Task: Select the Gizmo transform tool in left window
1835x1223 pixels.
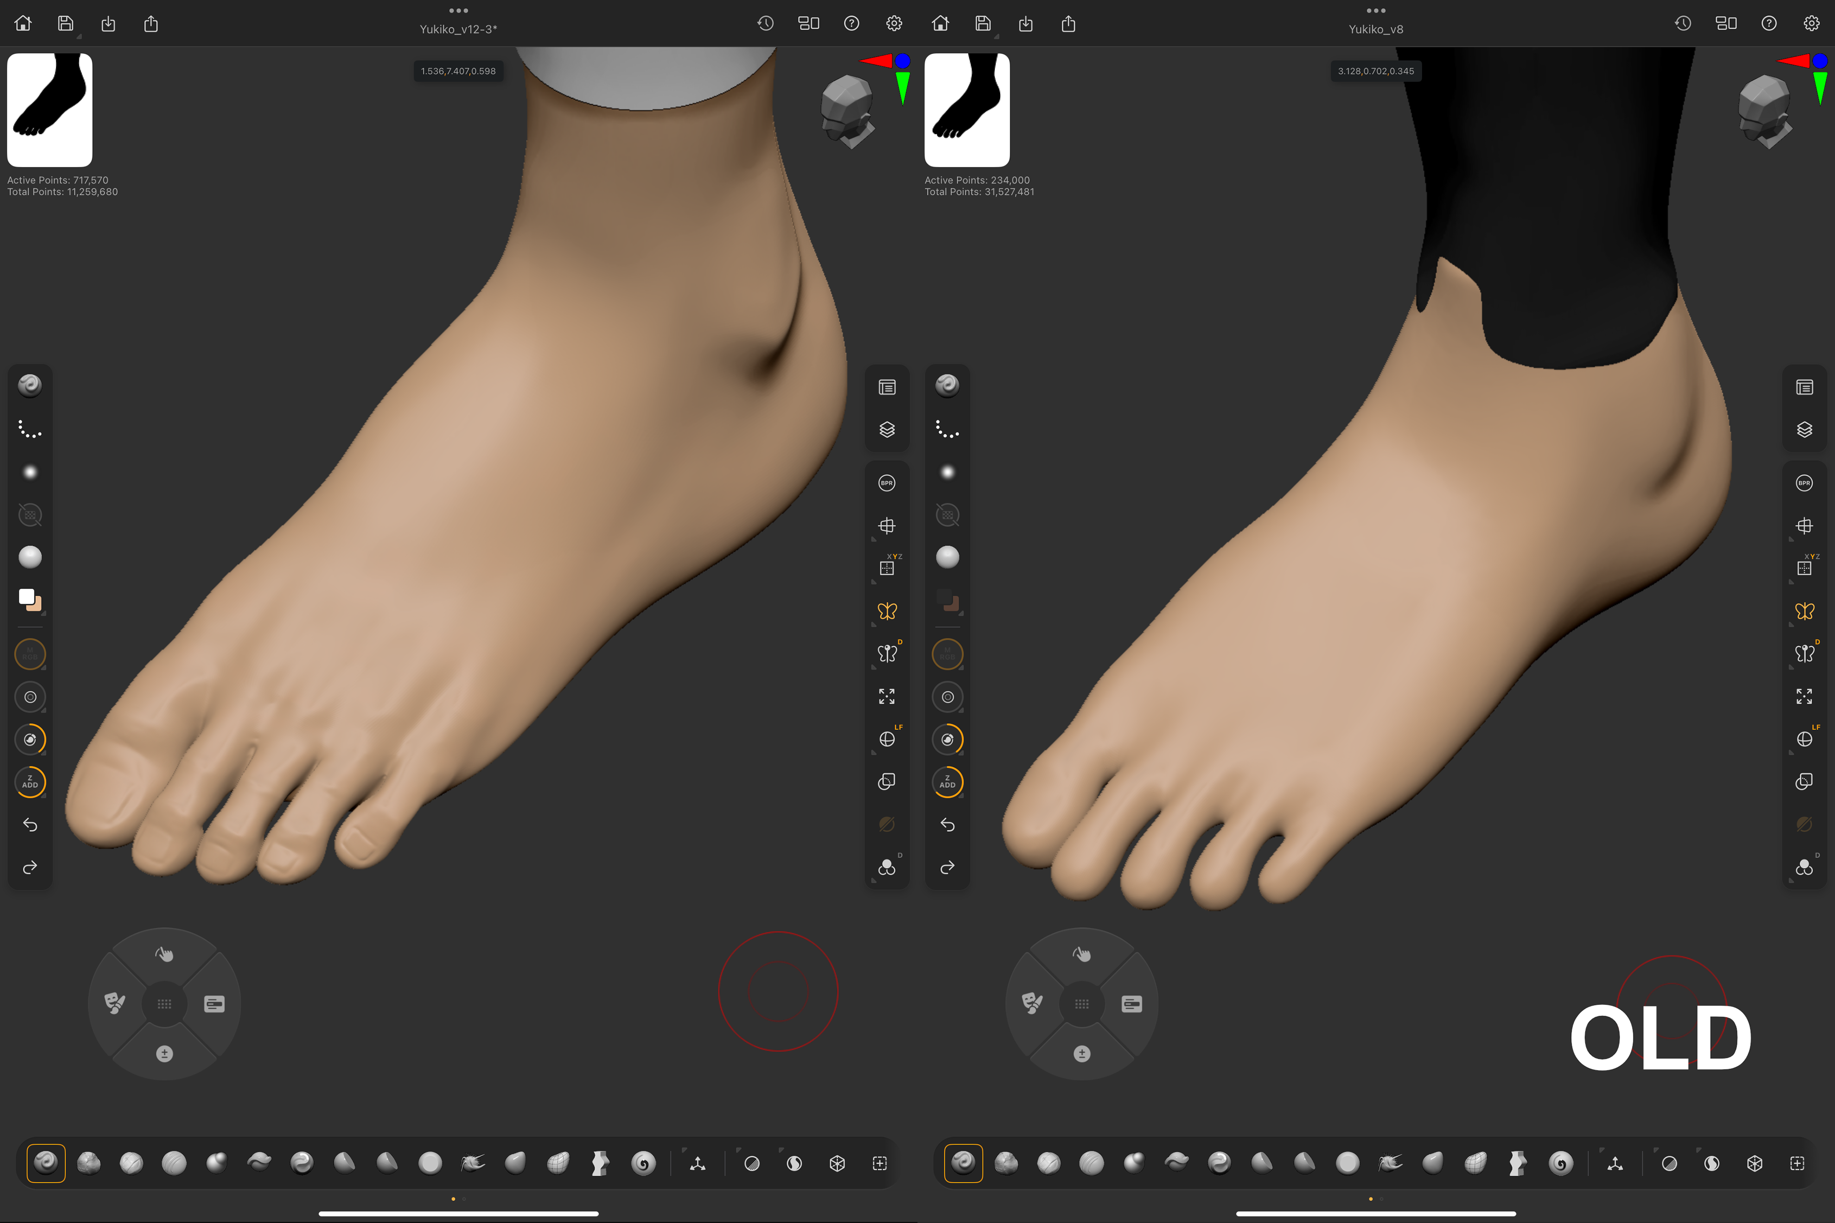Action: pos(698,1163)
